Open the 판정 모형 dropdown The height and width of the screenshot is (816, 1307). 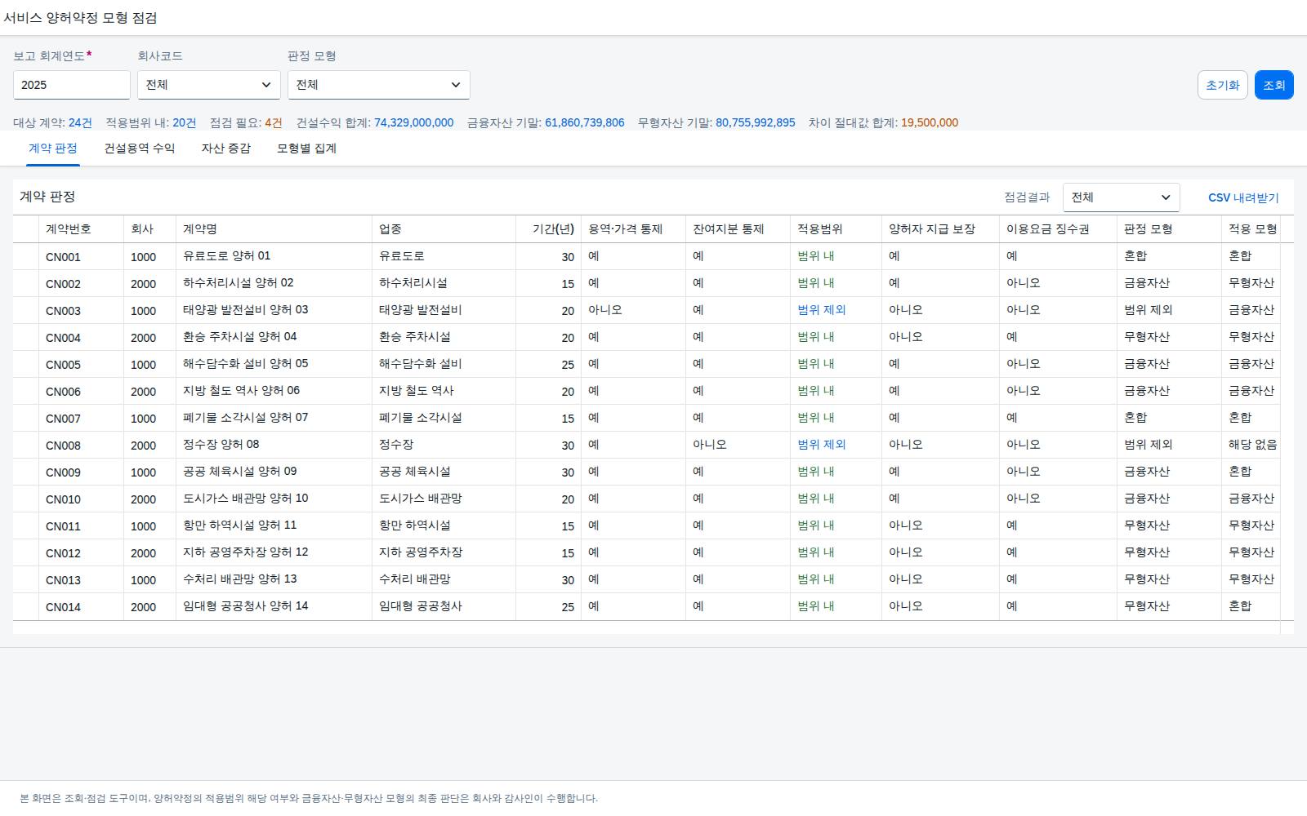378,85
